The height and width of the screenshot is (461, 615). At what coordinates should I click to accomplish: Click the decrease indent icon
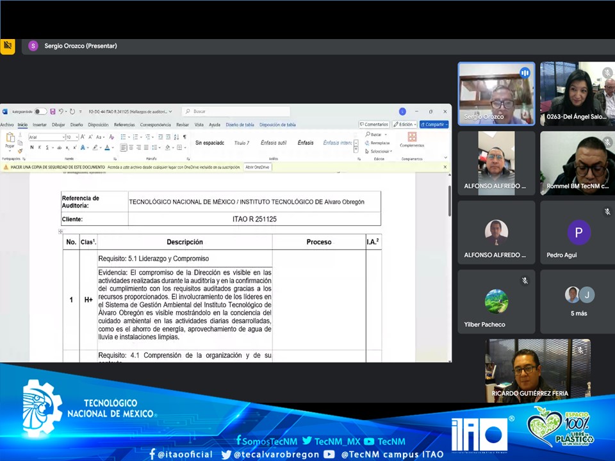160,137
